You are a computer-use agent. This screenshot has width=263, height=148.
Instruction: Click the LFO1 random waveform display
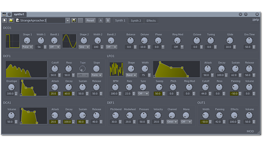[116, 69]
